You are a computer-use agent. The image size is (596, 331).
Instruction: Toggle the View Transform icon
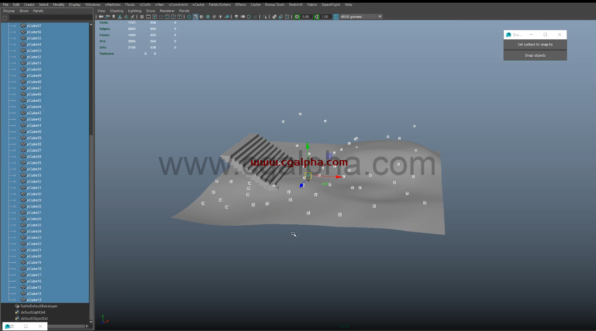tap(336, 17)
